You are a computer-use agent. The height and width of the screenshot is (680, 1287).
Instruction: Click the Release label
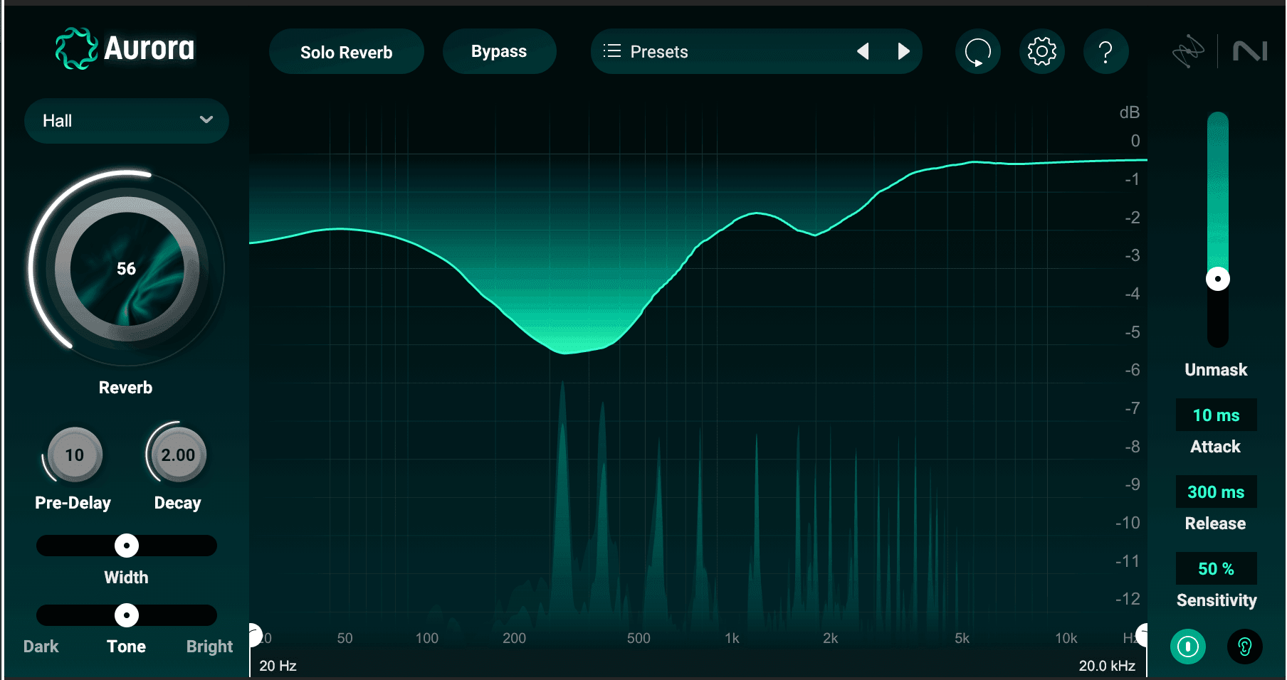click(1215, 524)
